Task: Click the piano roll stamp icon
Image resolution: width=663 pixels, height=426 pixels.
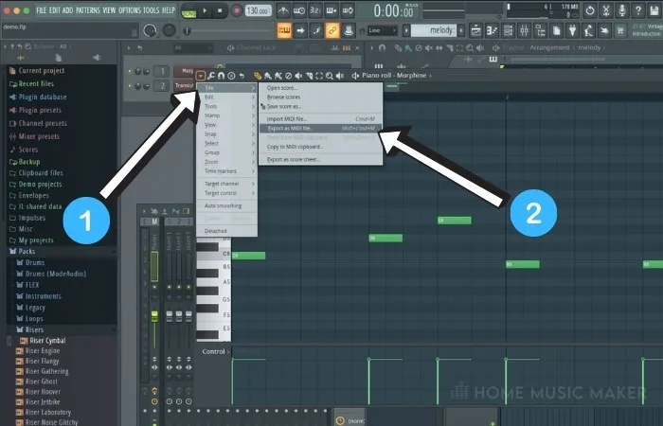Action: (231, 76)
